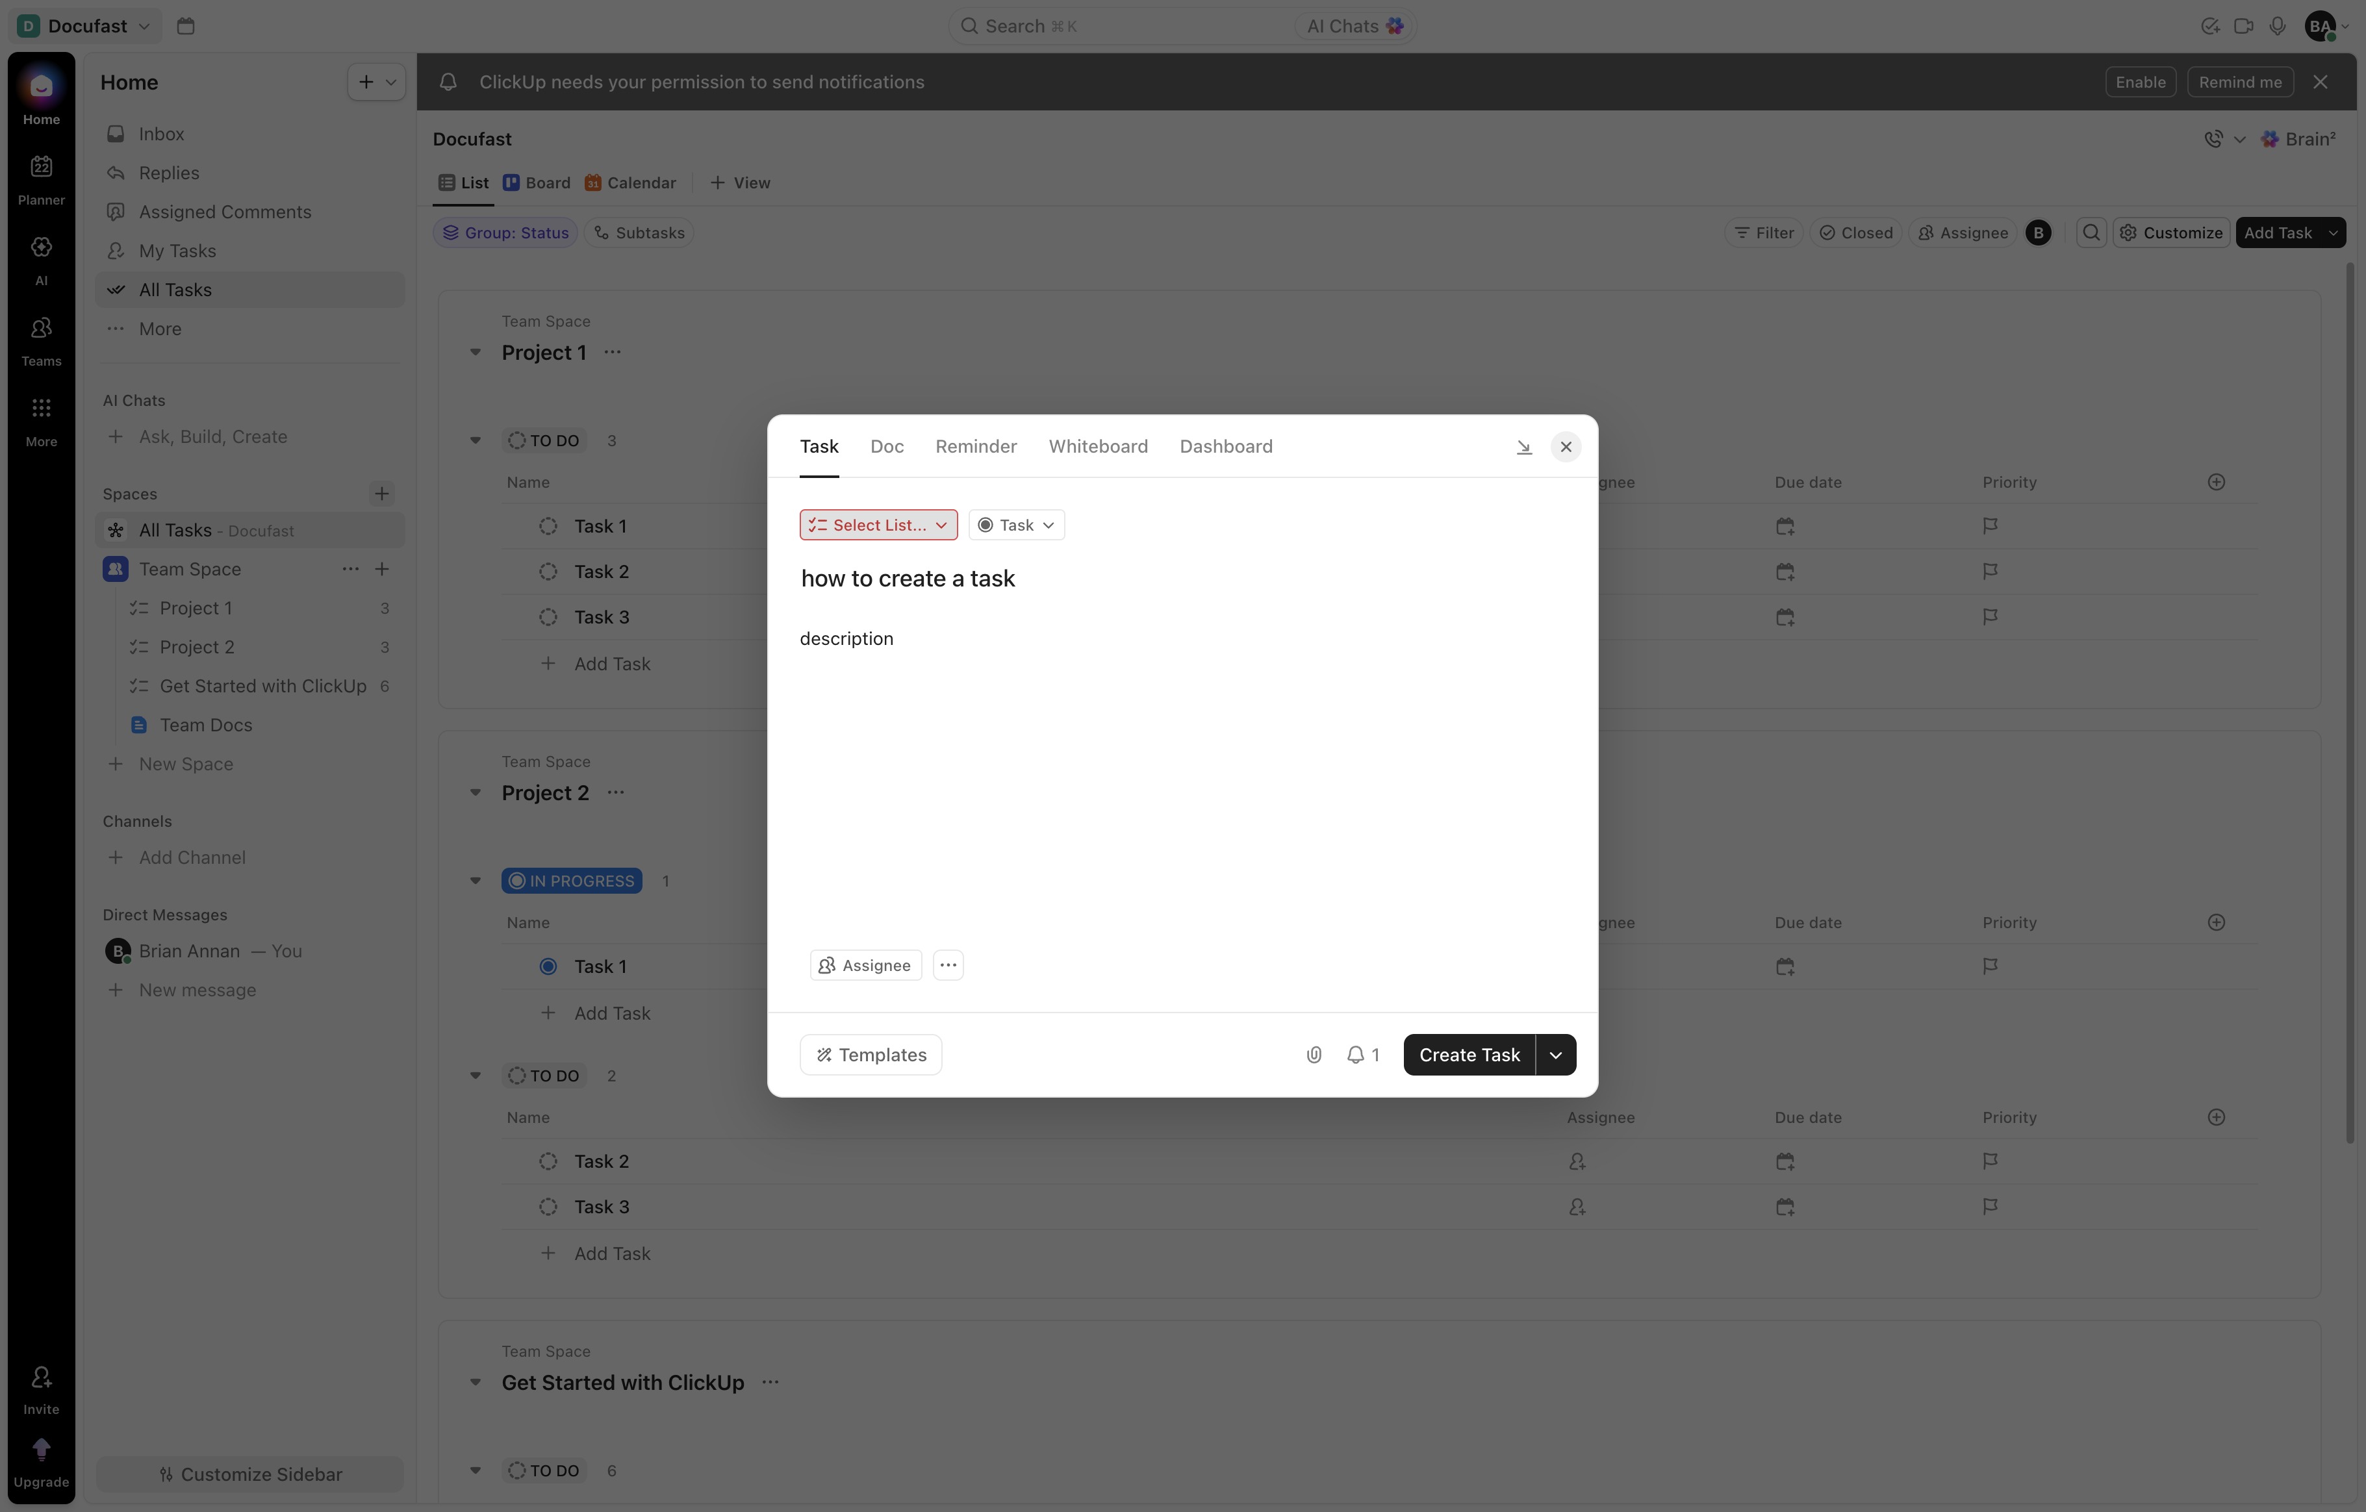2366x1512 pixels.
Task: Toggle status circle of Project 2 Task 3
Action: click(548, 1207)
